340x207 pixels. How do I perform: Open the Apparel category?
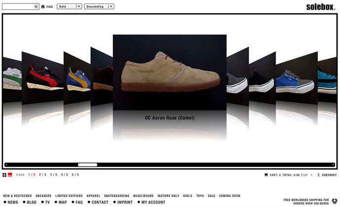pos(93,196)
